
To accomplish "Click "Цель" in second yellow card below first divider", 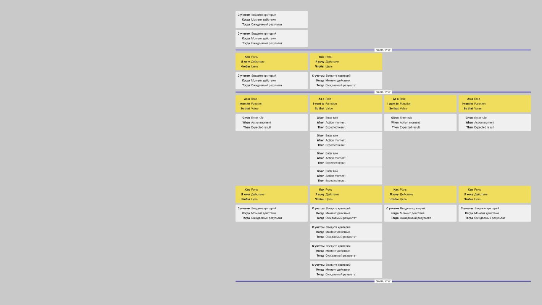I will 329,66.
